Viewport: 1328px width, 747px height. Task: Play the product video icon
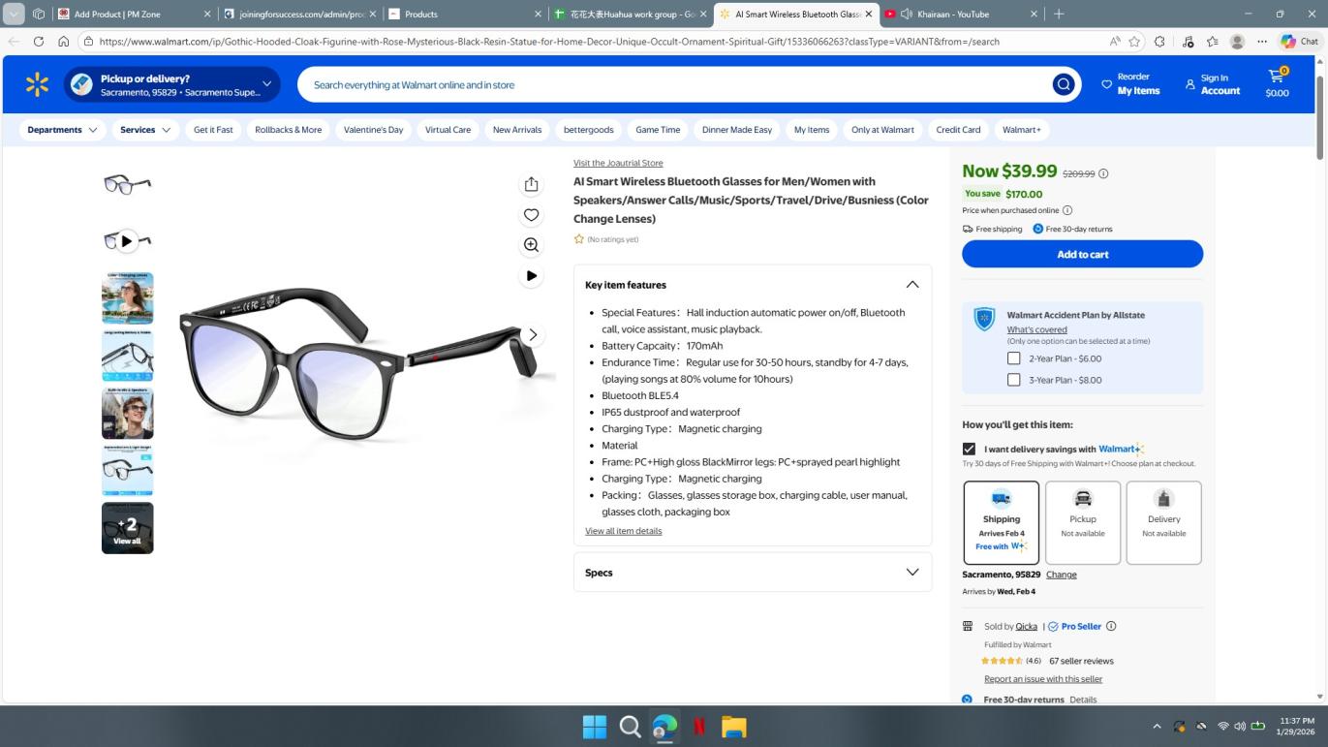(x=531, y=276)
